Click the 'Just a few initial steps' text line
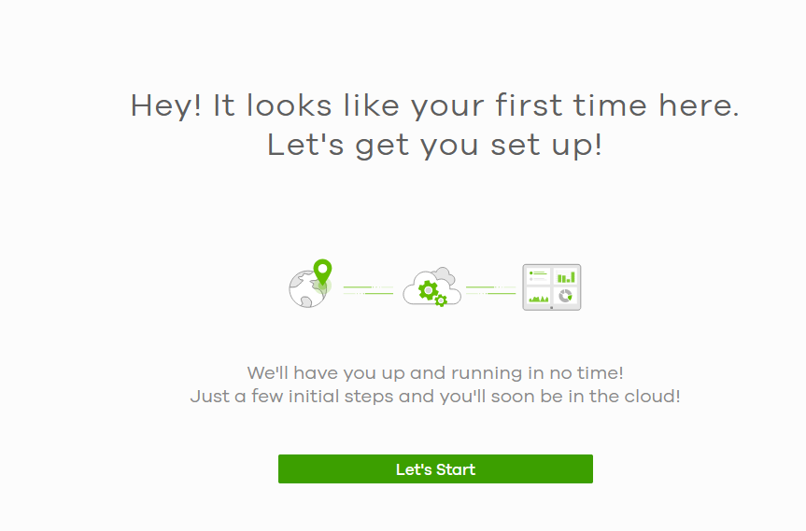806x531 pixels. point(435,397)
